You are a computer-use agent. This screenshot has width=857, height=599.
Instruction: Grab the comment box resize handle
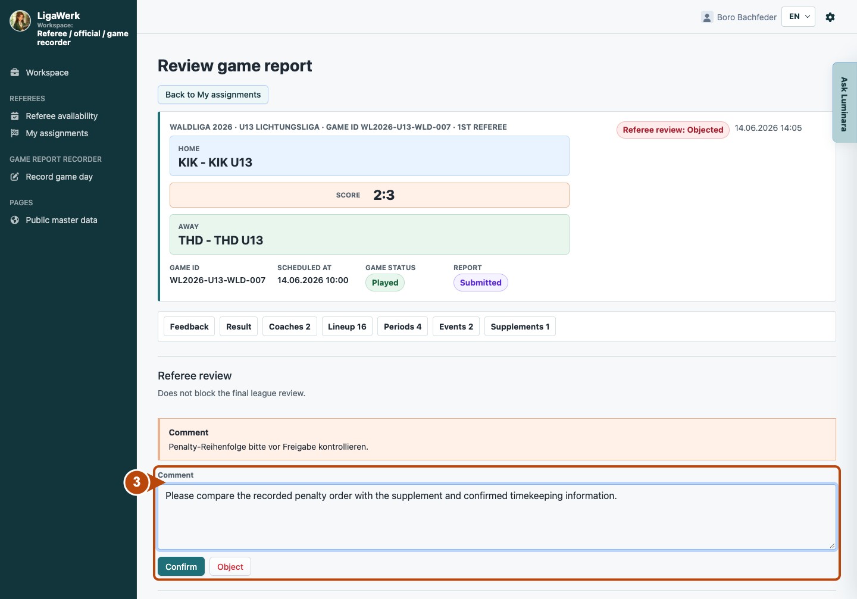click(x=831, y=545)
